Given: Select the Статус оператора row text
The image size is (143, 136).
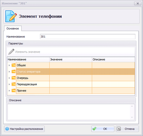Looking at the screenshot, I should click(29, 71).
